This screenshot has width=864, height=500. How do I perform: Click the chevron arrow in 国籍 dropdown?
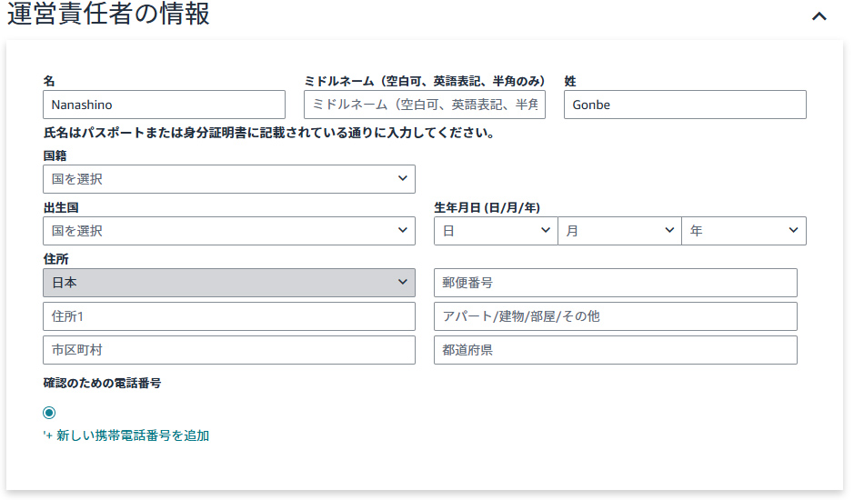coord(403,178)
